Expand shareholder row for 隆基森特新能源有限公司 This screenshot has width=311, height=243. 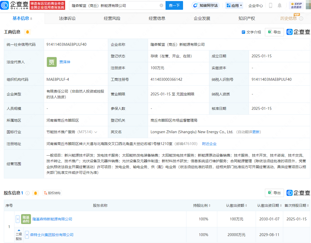click(x=17, y=219)
